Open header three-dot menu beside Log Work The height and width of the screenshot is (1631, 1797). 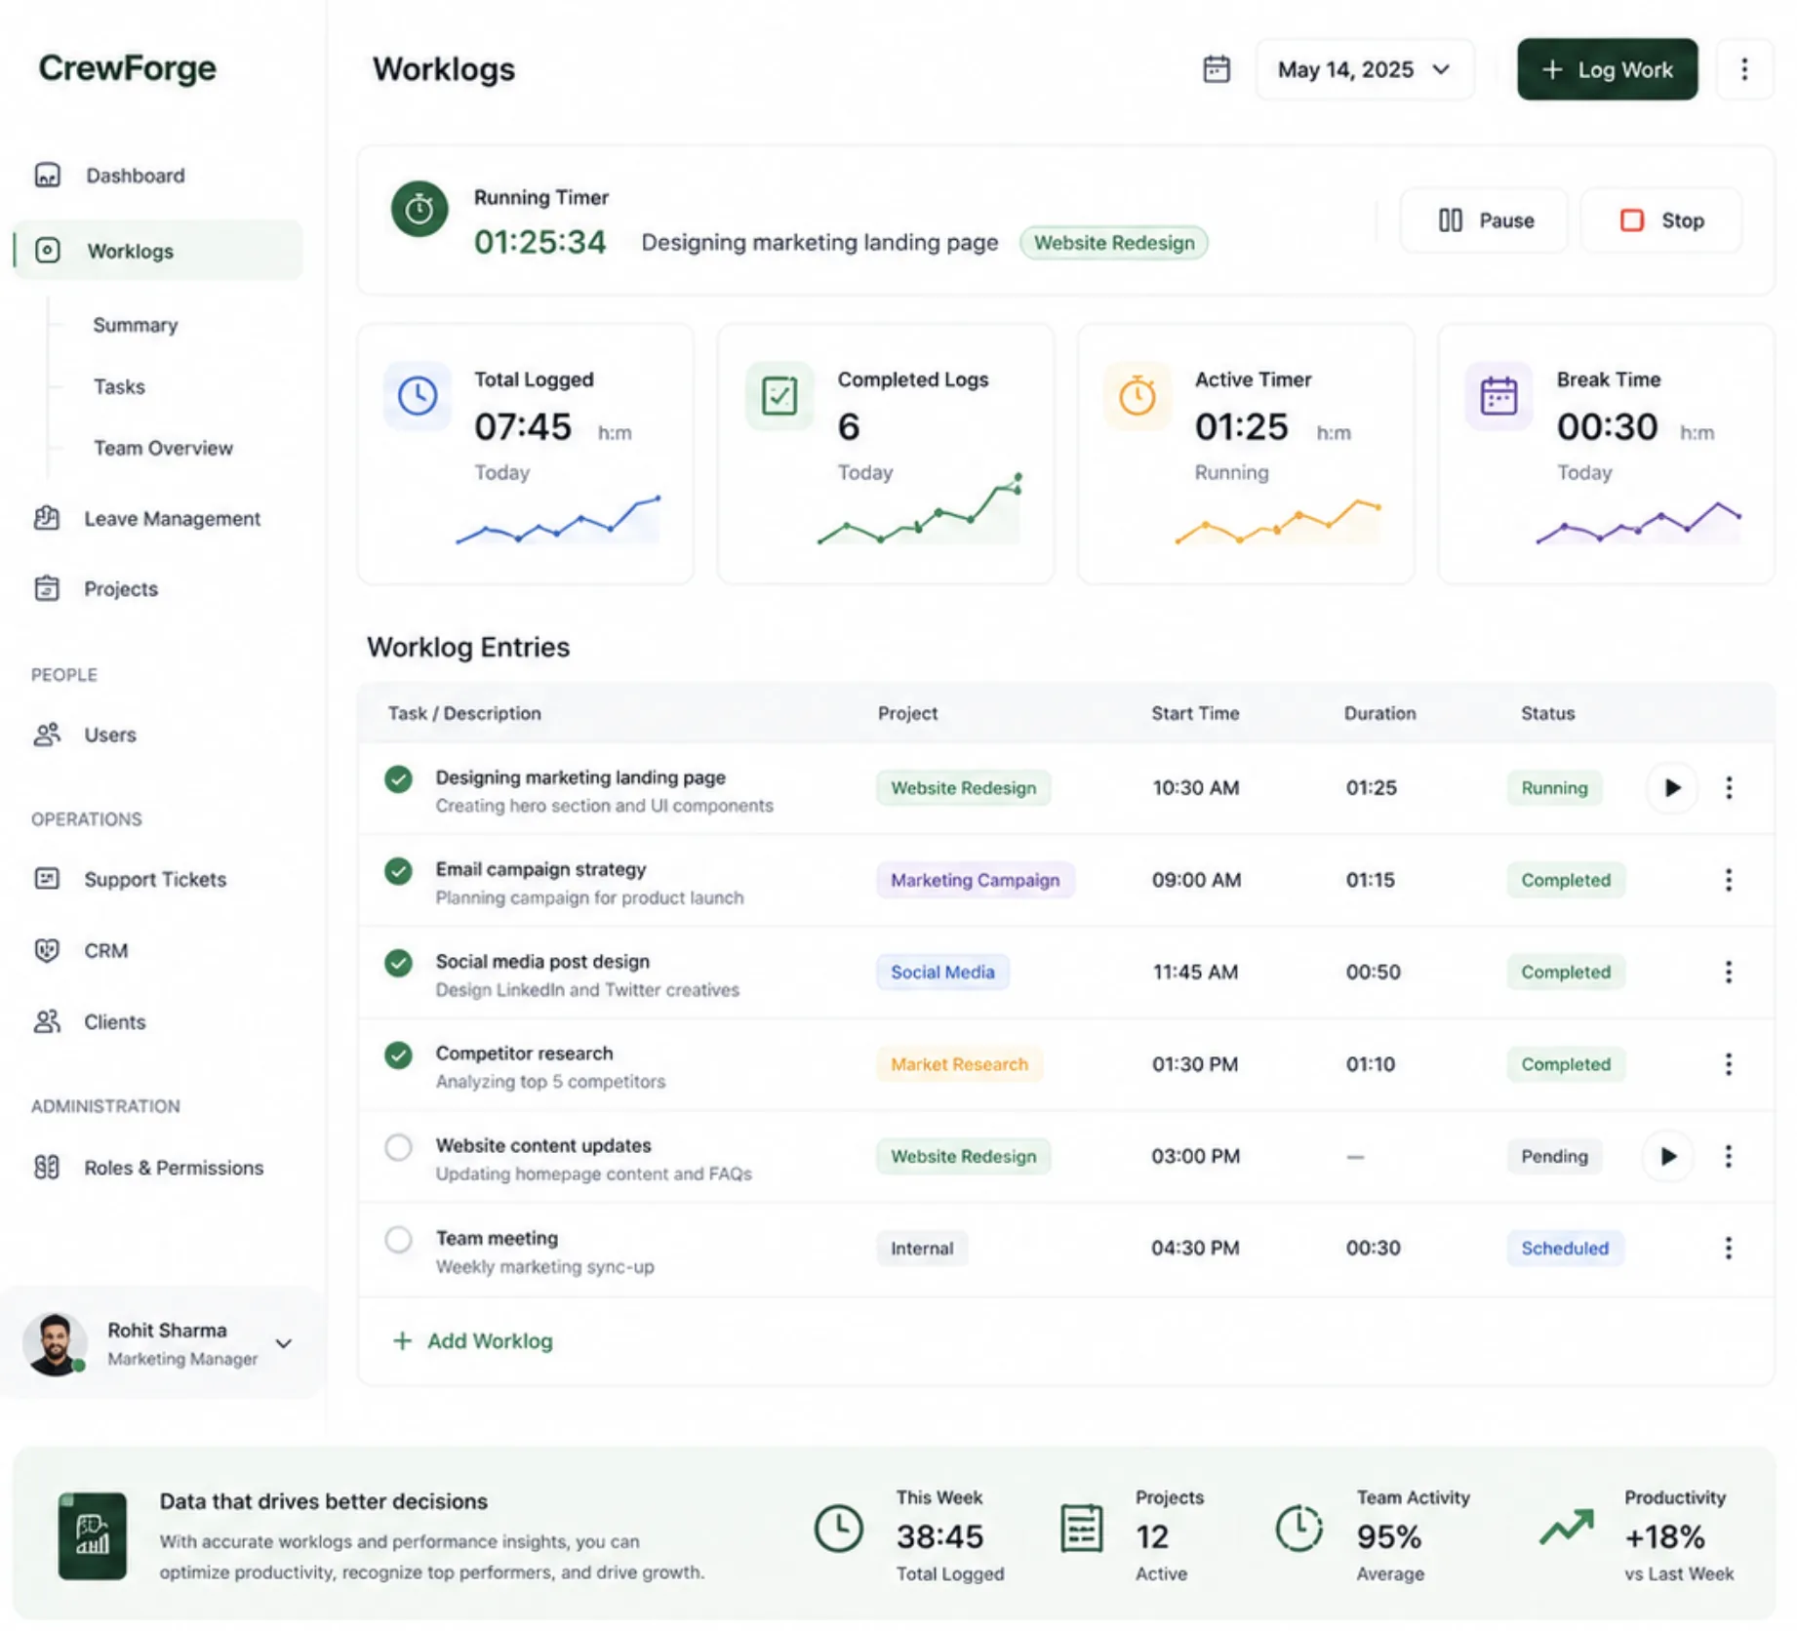pyautogui.click(x=1744, y=69)
